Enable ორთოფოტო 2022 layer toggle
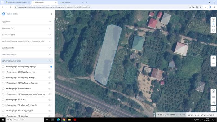This screenshot has width=217, height=122. pos(50,83)
